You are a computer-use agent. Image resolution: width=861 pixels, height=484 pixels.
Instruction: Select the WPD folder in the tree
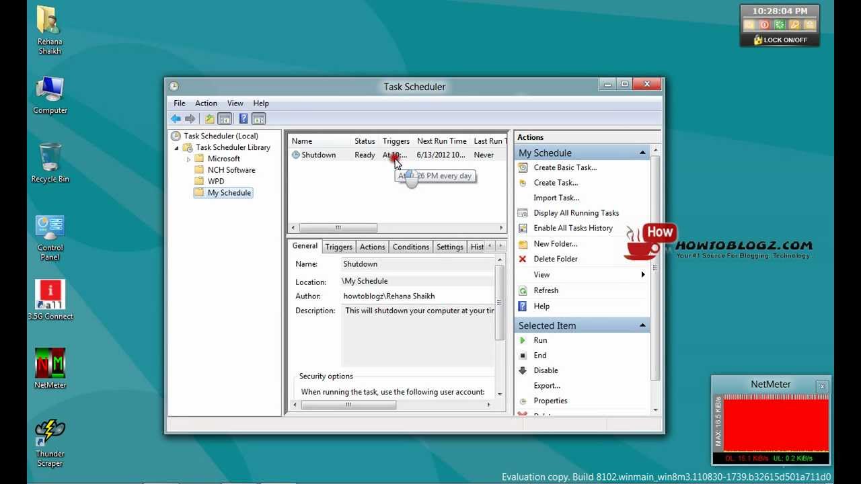point(215,182)
